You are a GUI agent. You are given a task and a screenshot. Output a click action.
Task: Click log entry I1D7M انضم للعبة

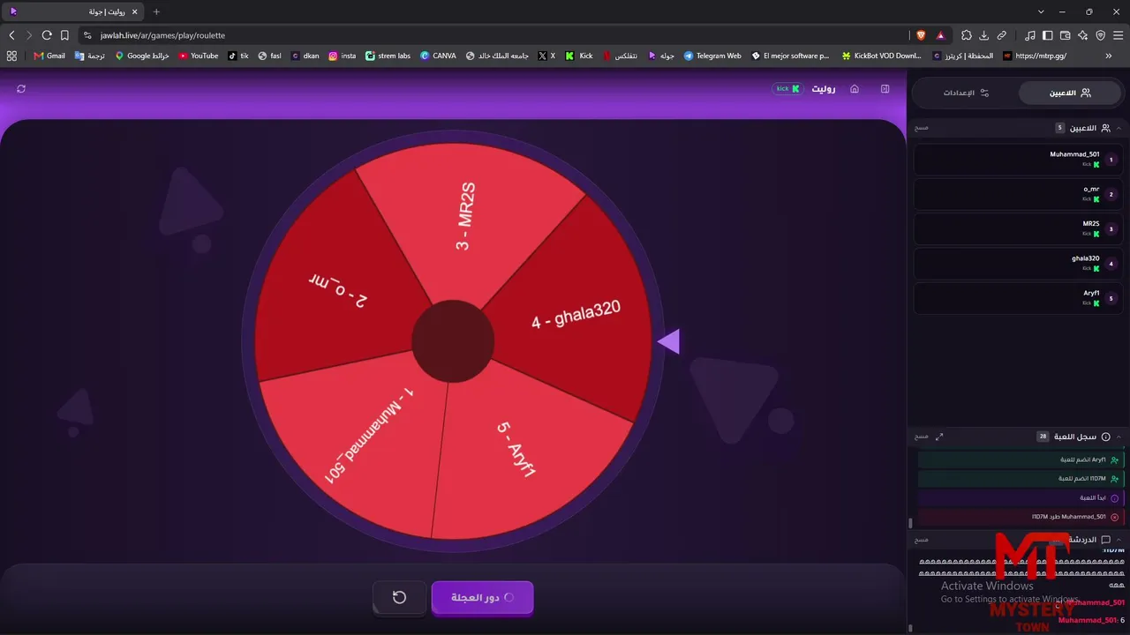[1020, 479]
